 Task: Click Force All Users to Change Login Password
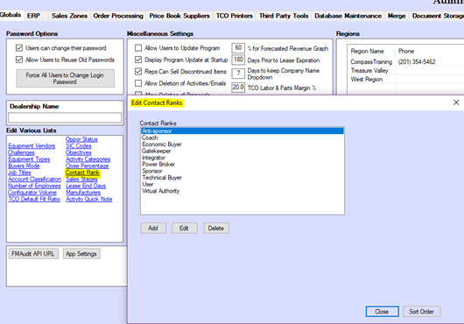coord(65,79)
